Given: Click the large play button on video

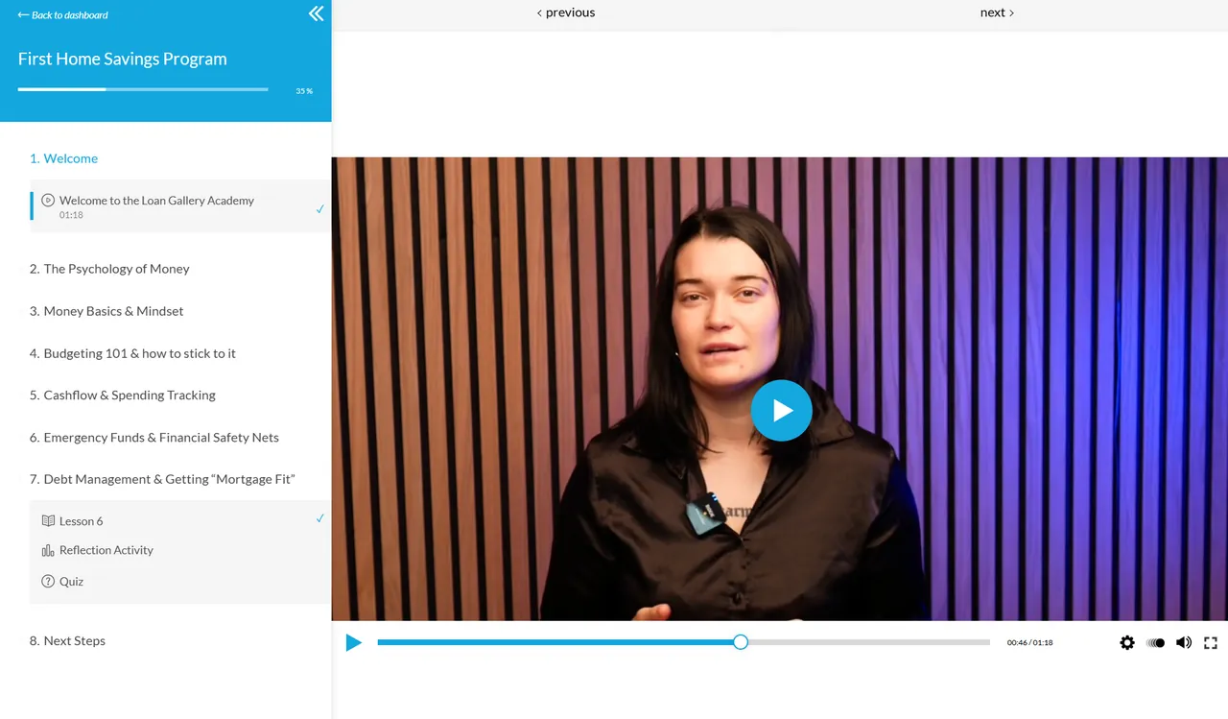Looking at the screenshot, I should (x=781, y=411).
